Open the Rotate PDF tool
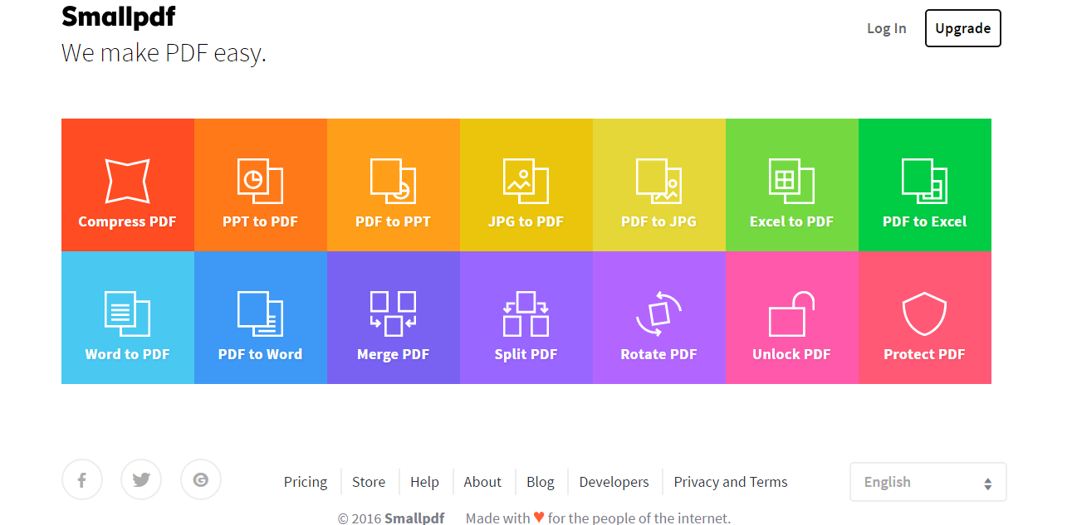 (x=659, y=318)
